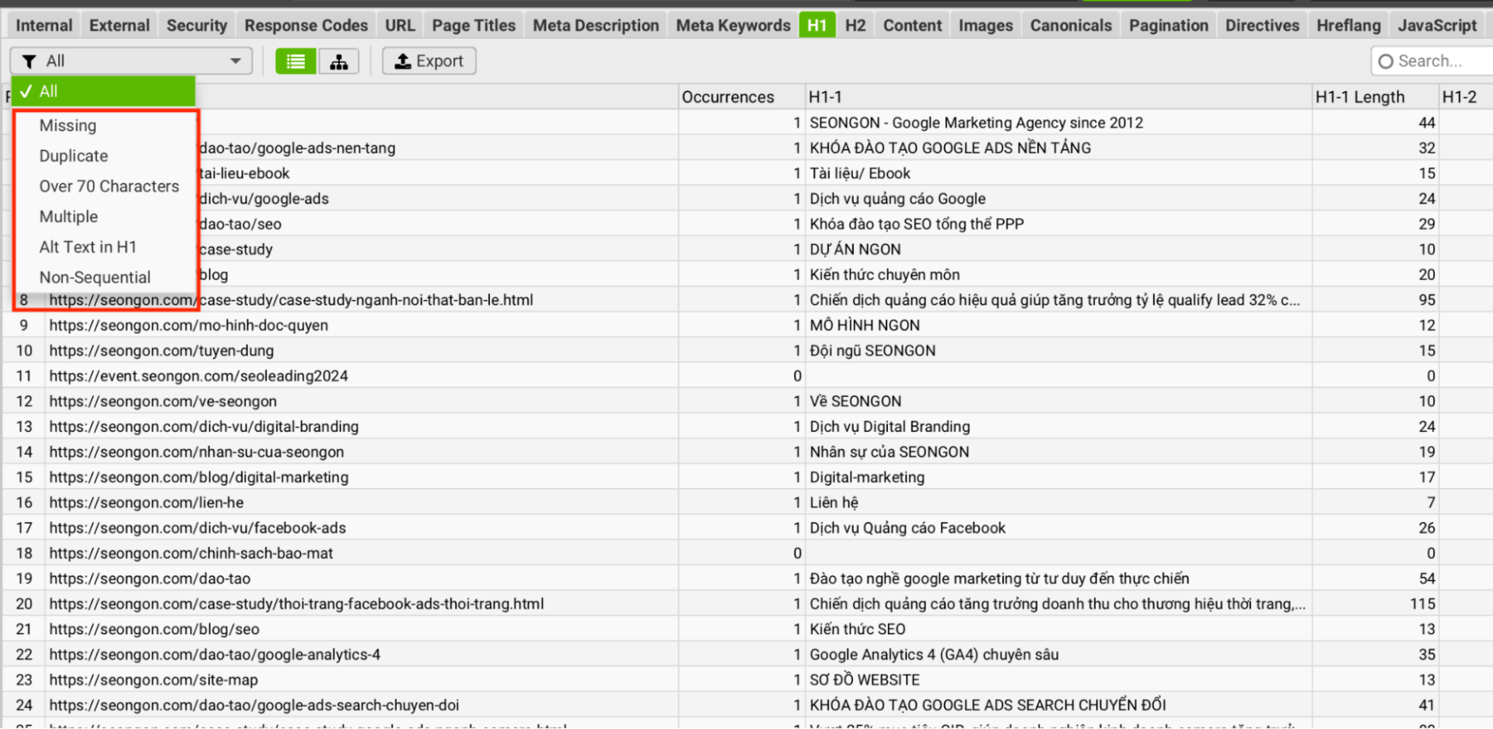Select the H1 tab
This screenshot has height=729, width=1493.
[x=817, y=26]
